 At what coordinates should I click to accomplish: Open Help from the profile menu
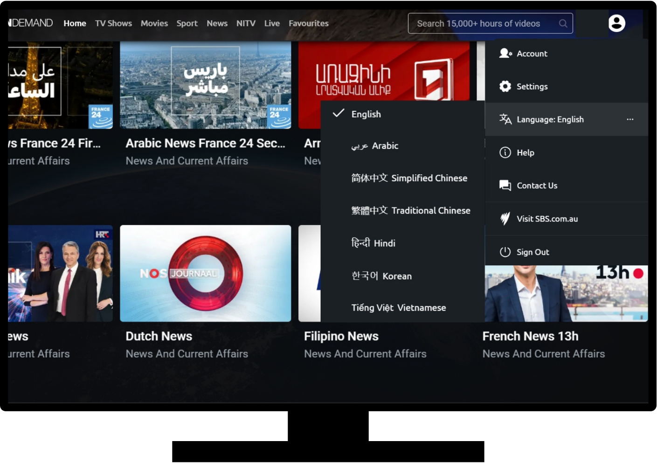pyautogui.click(x=567, y=152)
